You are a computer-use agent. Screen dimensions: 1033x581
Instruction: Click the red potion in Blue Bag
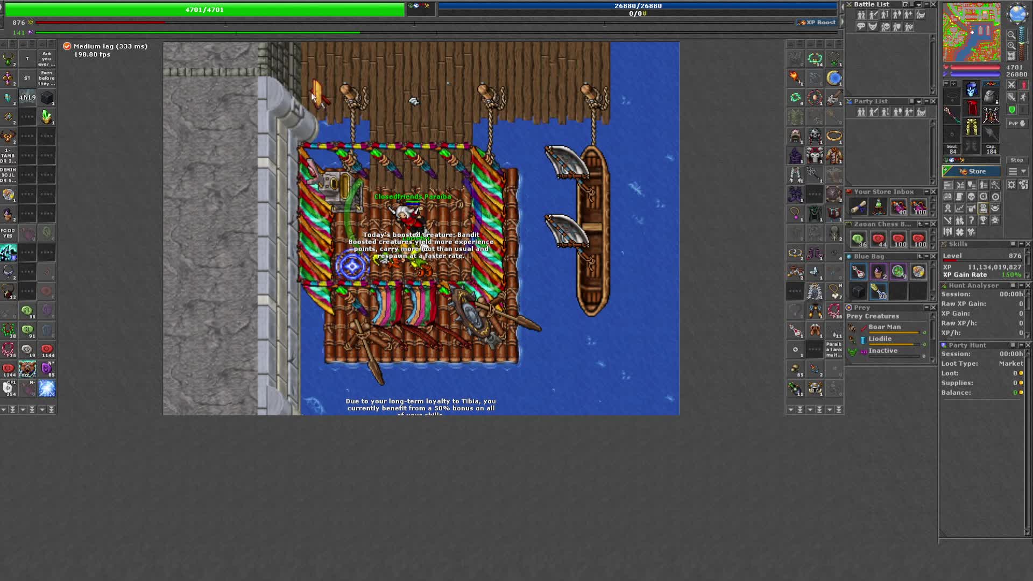[858, 272]
